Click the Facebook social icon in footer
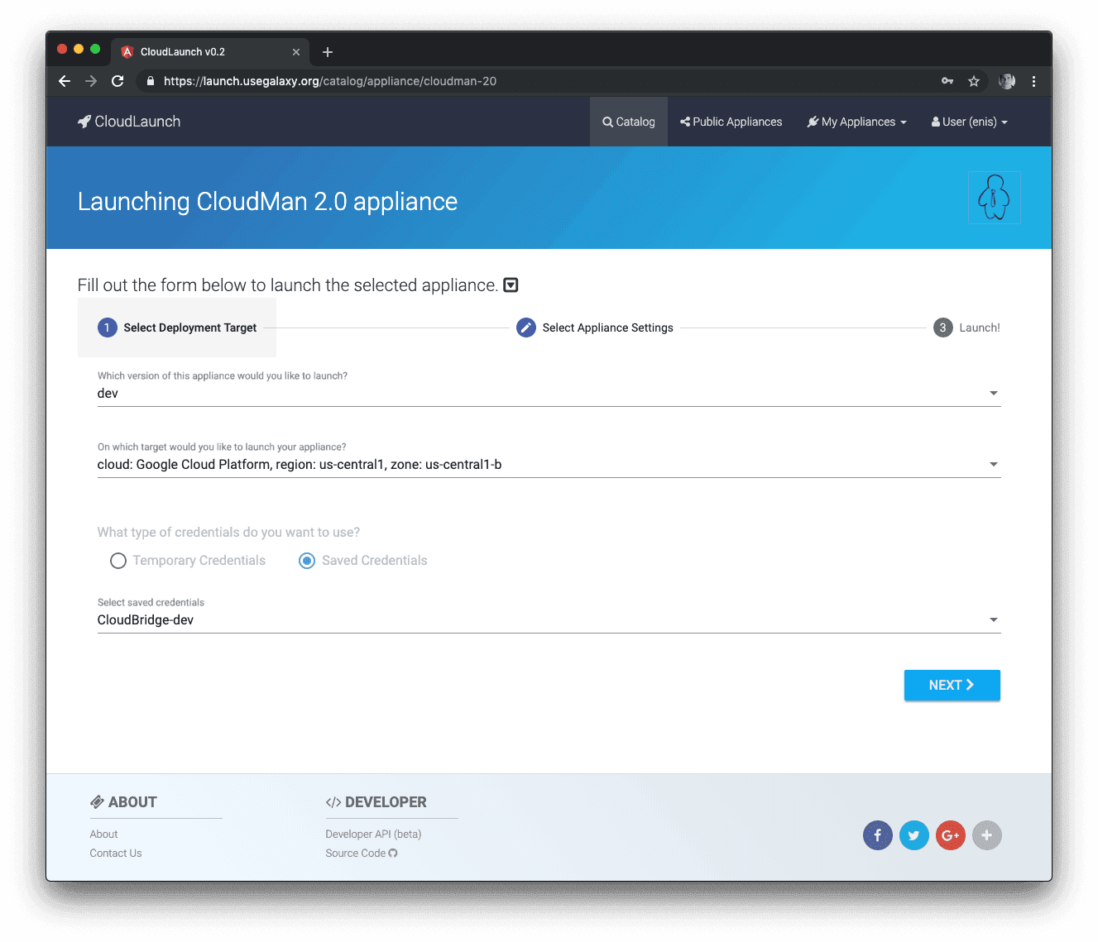Screen dimensions: 1098x942 click(x=877, y=835)
